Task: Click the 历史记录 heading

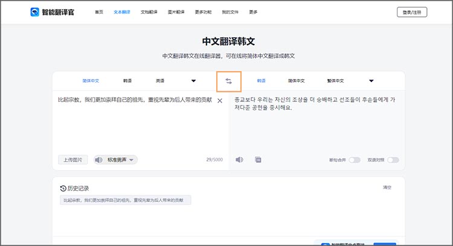Action: tap(78, 188)
